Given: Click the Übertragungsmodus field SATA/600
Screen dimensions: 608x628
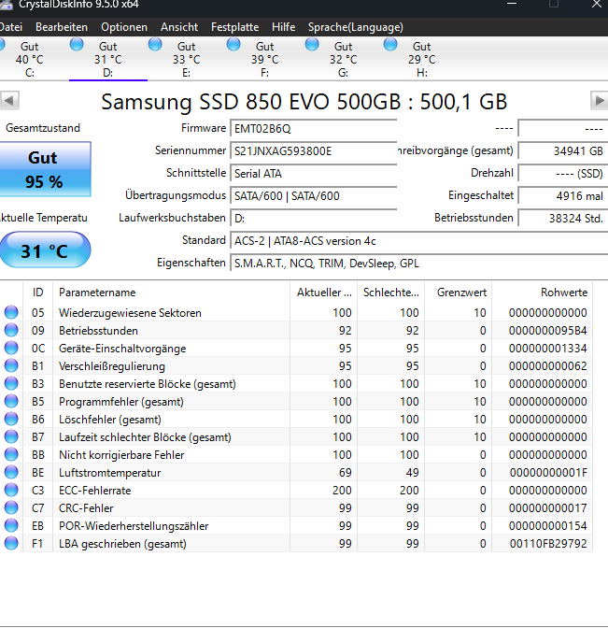Looking at the screenshot, I should pyautogui.click(x=314, y=196).
